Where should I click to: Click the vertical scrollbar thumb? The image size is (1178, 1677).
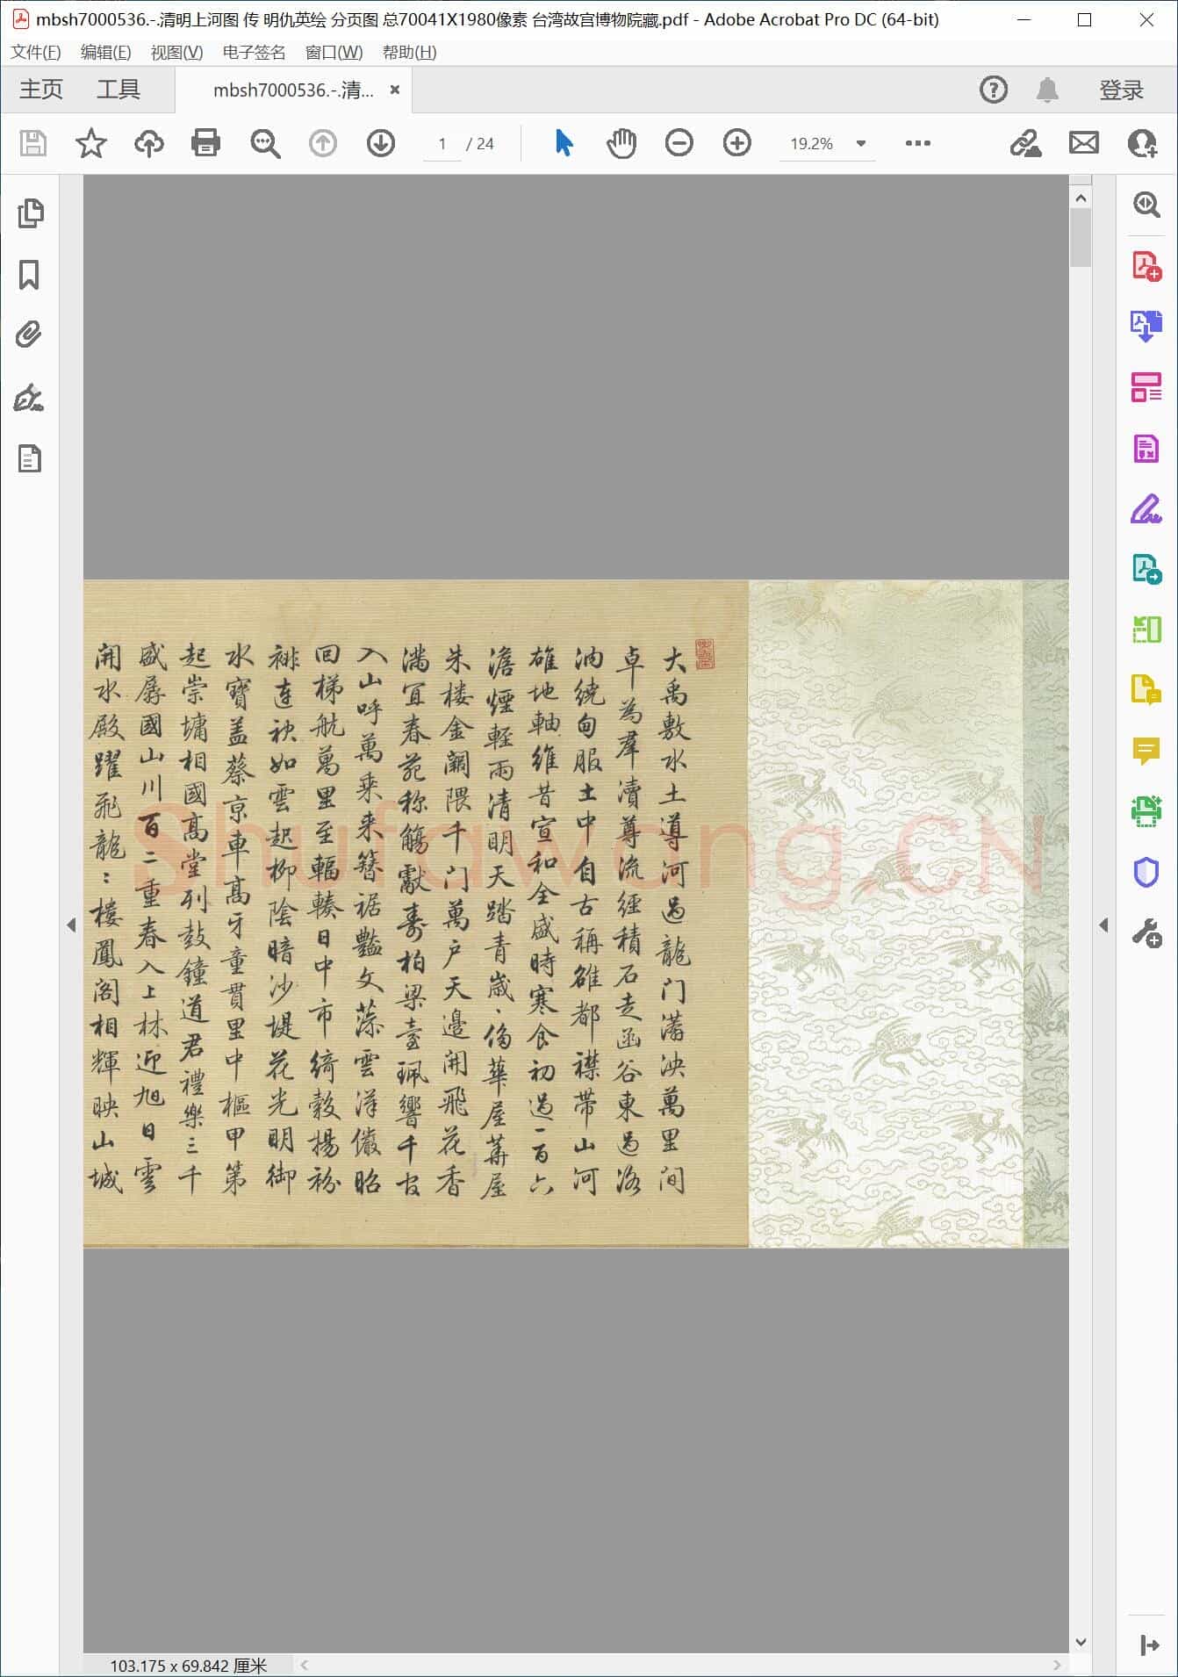click(1081, 237)
